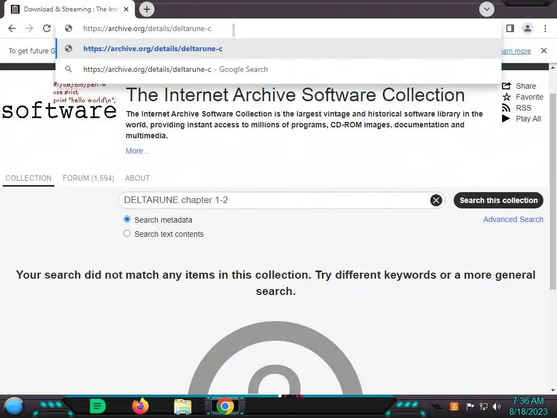
Task: Go back with the browser back arrow
Action: tap(12, 28)
